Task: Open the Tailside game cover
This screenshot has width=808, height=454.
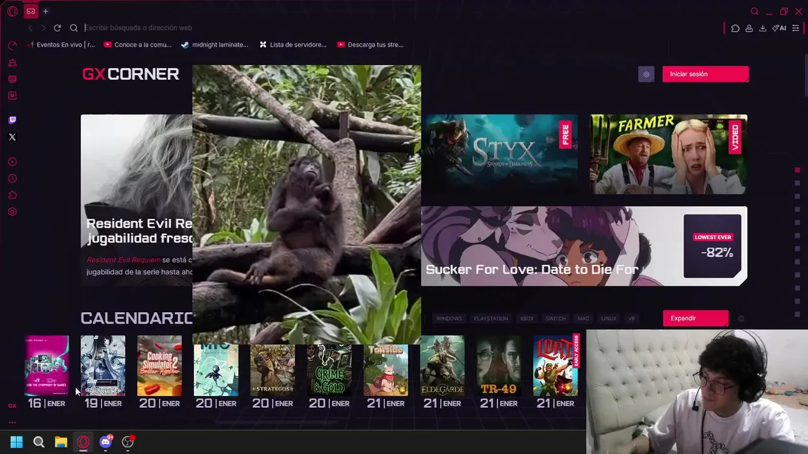Action: (386, 370)
